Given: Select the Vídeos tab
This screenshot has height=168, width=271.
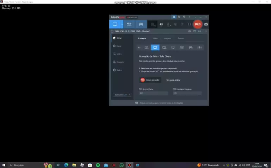Looking at the screenshot, I should [155, 38].
